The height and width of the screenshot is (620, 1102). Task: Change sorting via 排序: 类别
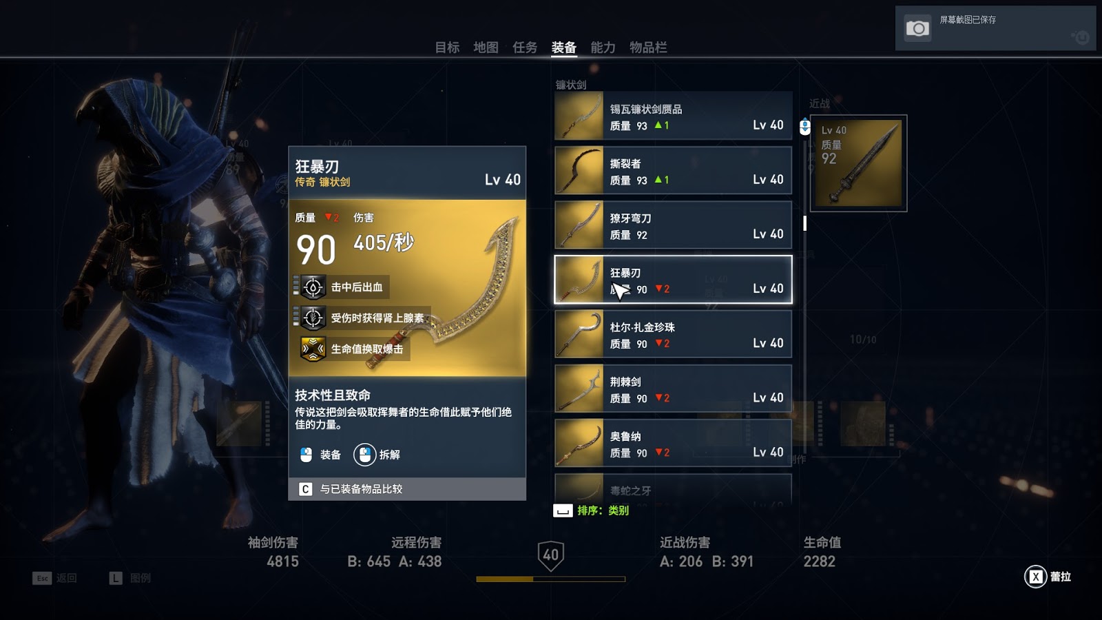click(592, 510)
